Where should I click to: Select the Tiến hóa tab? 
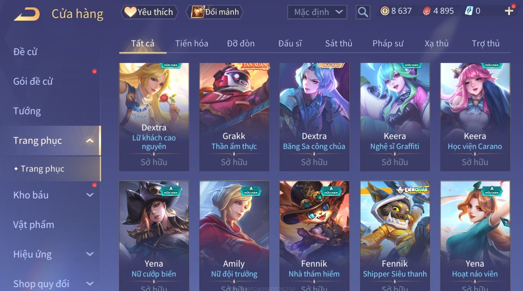(x=192, y=44)
